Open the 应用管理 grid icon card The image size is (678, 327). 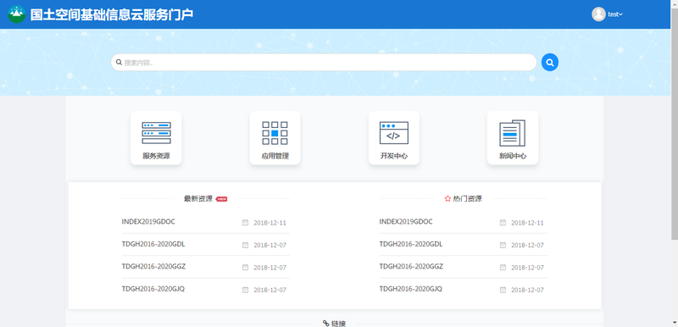click(x=275, y=138)
